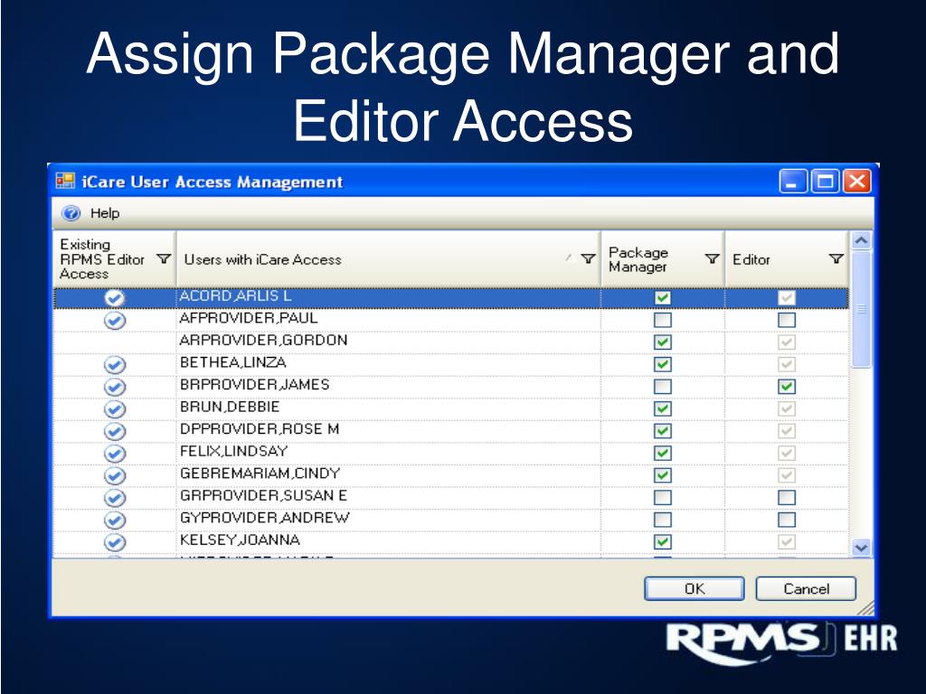Click existing editor access icon for BETHEA,LINZA
Image resolution: width=926 pixels, height=694 pixels.
(x=115, y=365)
